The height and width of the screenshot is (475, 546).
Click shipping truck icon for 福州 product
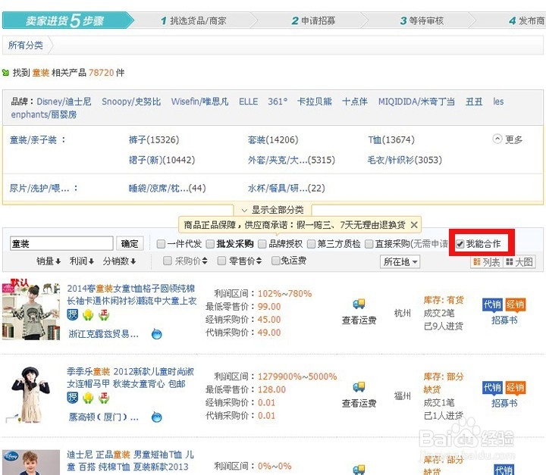[x=359, y=387]
